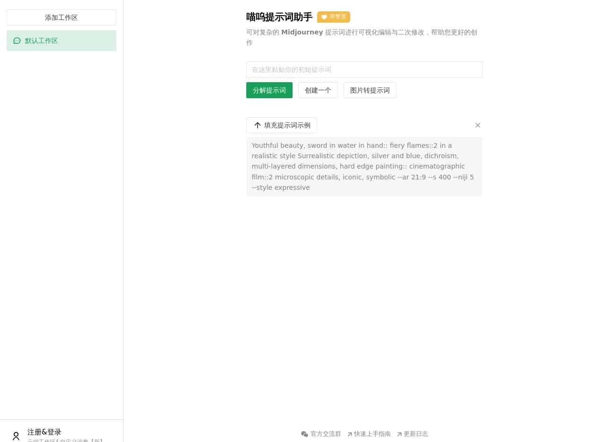Click the 创建一个 button

(318, 90)
